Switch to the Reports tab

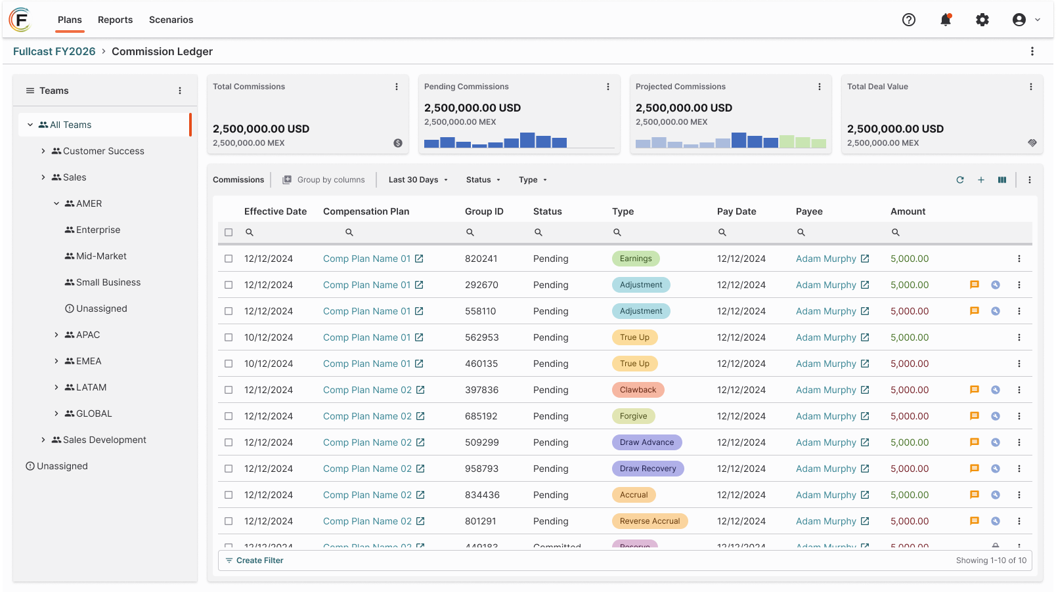point(115,20)
